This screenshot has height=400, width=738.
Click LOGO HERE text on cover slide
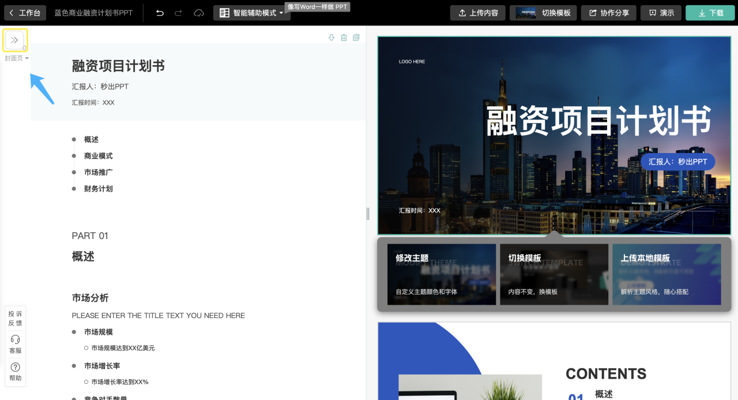pyautogui.click(x=412, y=62)
